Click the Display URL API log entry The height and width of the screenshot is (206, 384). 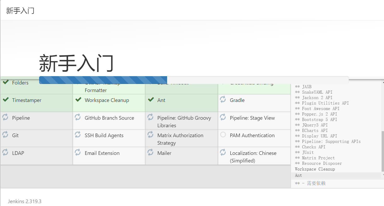316,136
